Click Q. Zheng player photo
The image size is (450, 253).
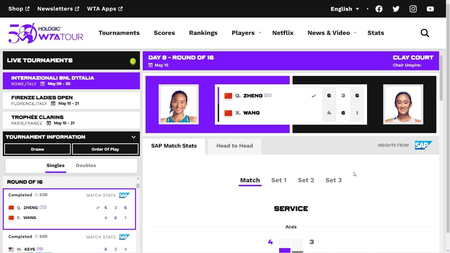(179, 104)
